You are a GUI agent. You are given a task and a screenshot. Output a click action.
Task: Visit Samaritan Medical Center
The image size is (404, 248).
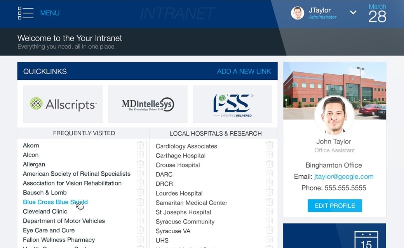(x=192, y=203)
